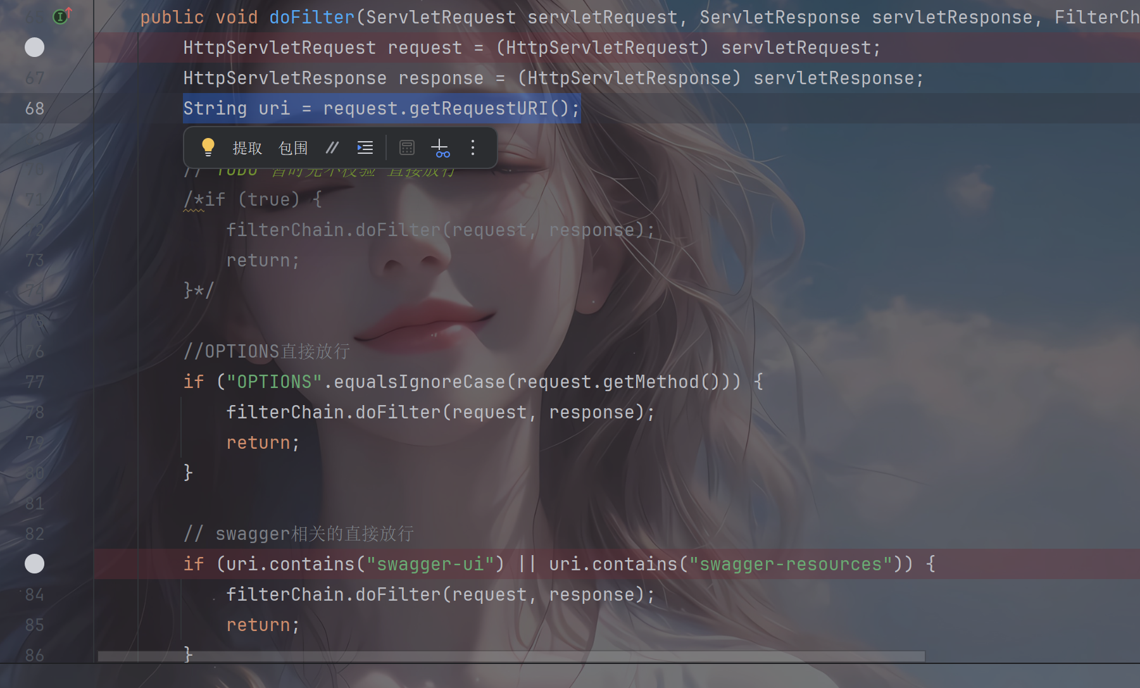Click the "swagger-resources" string literal
This screenshot has width=1140, height=688.
[x=791, y=564]
